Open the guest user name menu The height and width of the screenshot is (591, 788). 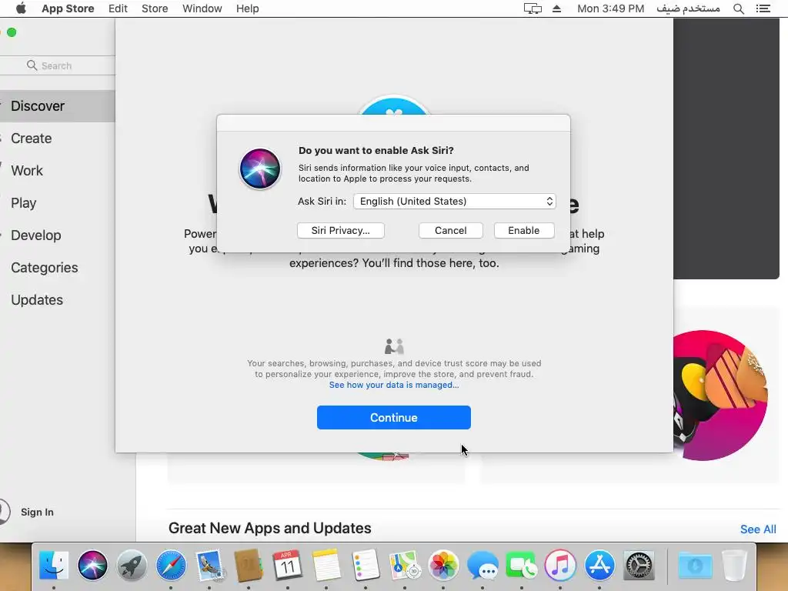[688, 8]
